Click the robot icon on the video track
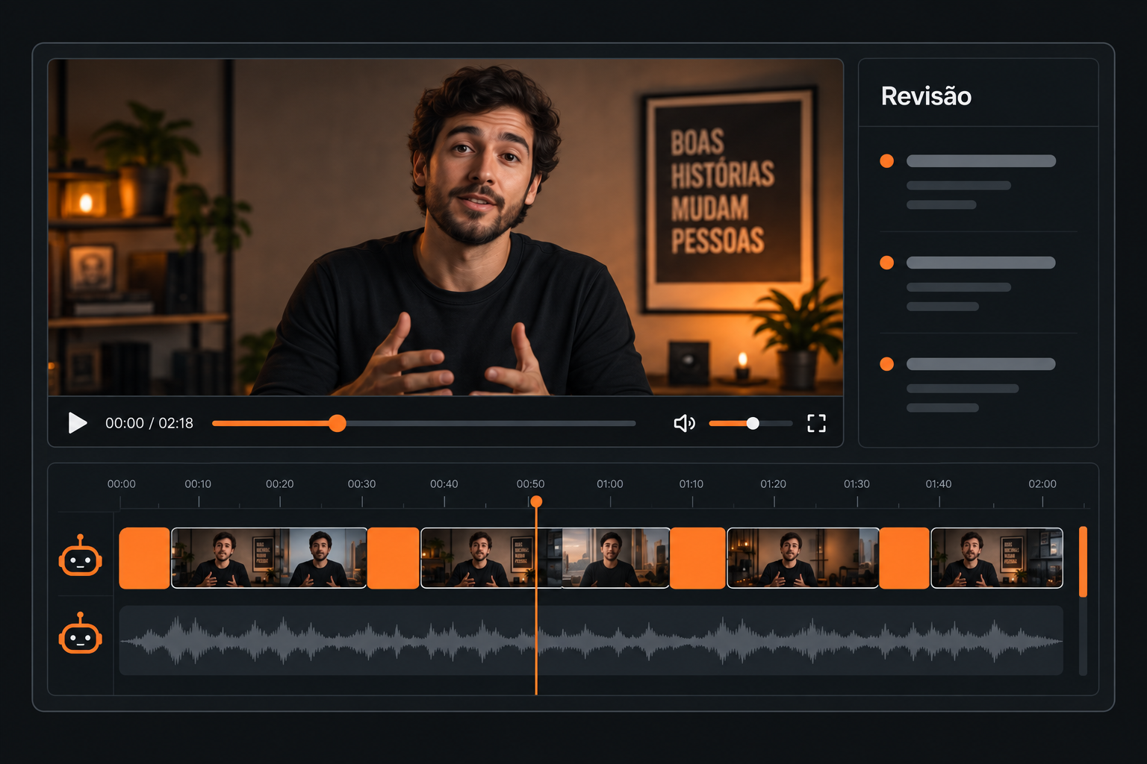The width and height of the screenshot is (1147, 764). pos(81,556)
